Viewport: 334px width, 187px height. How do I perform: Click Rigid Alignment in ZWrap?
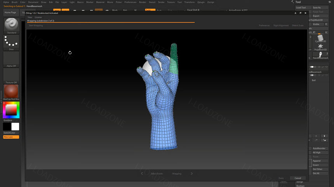point(281,26)
